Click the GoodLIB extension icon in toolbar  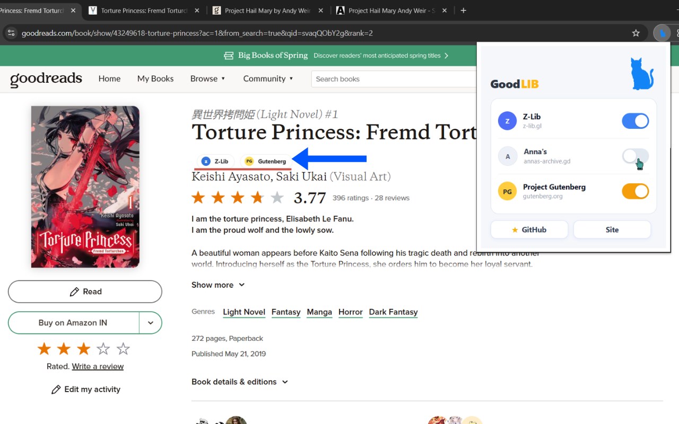point(661,33)
